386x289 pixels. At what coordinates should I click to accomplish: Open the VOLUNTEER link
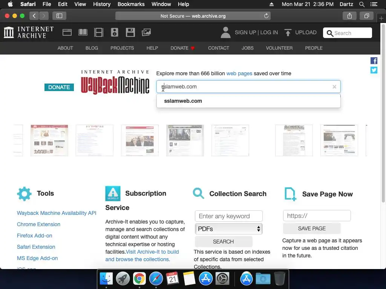pyautogui.click(x=279, y=48)
